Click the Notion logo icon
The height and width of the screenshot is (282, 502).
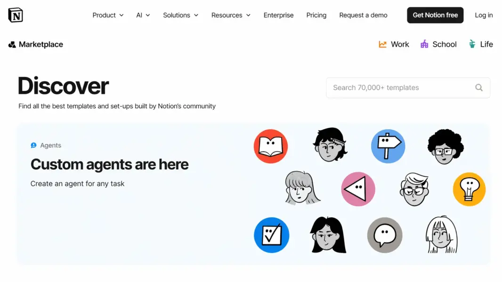(16, 15)
